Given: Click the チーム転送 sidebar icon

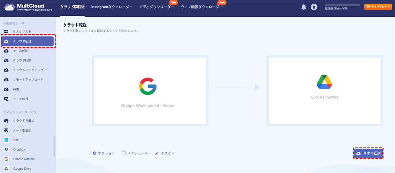Looking at the screenshot, I should coord(6,51).
